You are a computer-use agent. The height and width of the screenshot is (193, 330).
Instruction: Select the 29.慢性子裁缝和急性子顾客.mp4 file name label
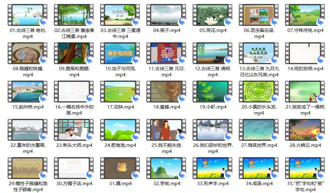pyautogui.click(x=28, y=187)
